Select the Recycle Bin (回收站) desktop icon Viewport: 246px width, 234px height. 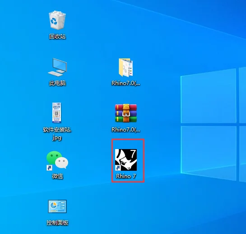coord(57,20)
